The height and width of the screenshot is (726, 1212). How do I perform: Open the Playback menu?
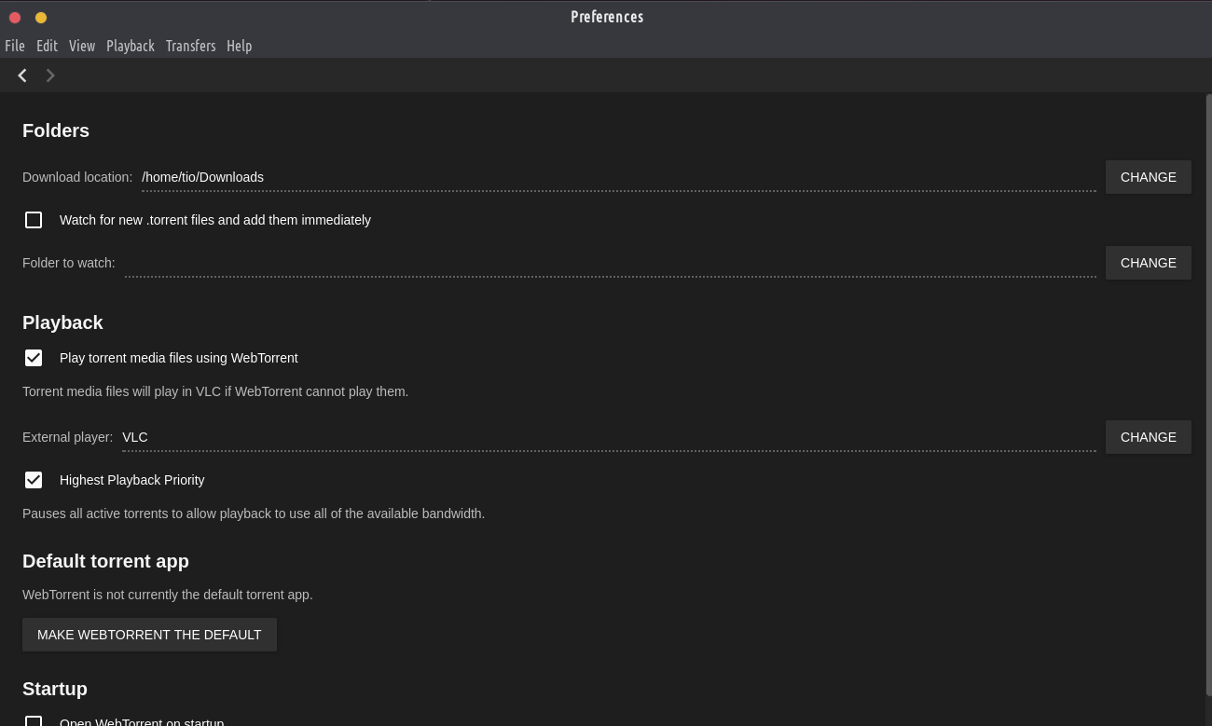coord(131,46)
